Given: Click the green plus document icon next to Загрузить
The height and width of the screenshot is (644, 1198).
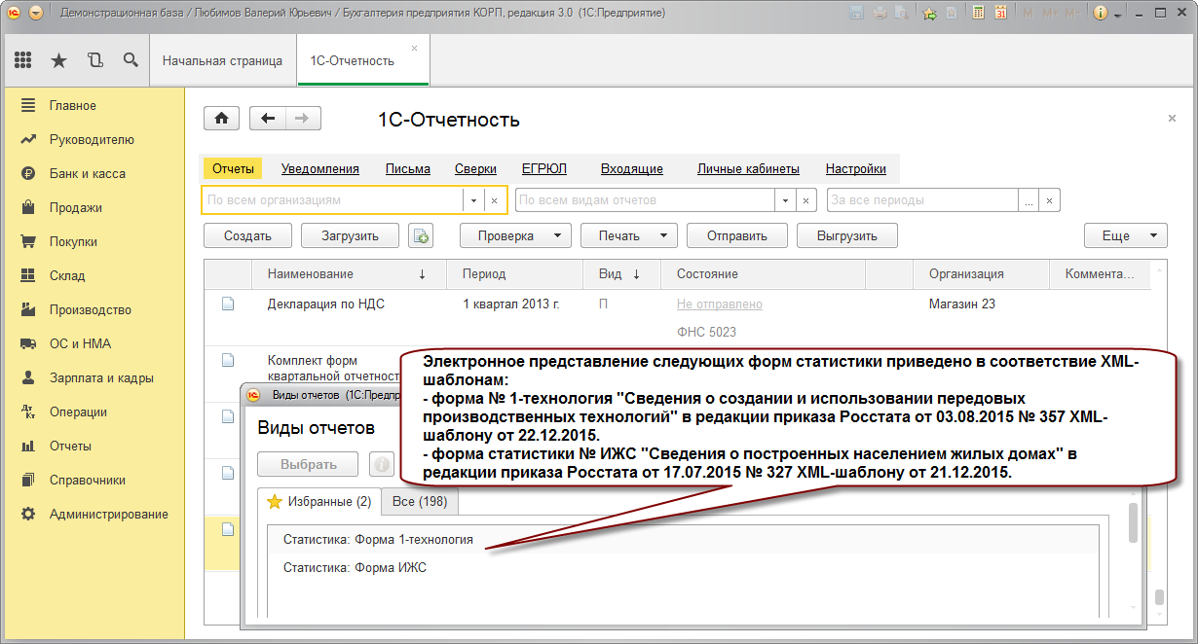Looking at the screenshot, I should tap(421, 235).
